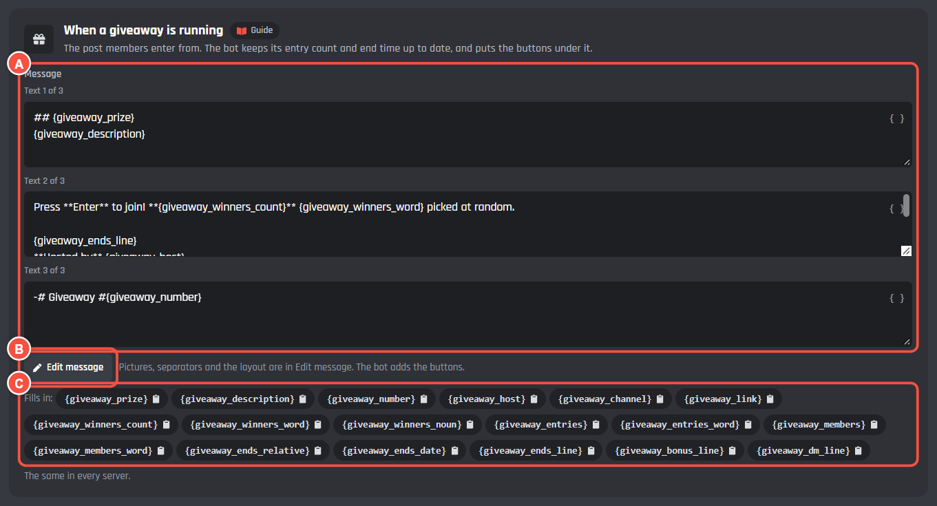
Task: Copy the {giveaway_channel} placeholder chip
Action: tap(610, 399)
